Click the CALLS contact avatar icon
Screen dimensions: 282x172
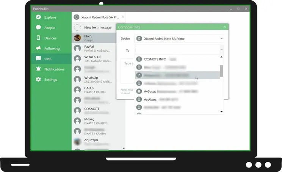pos(78,90)
